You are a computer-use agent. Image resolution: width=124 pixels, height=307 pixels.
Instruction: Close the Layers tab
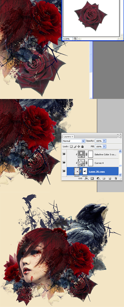(x=72, y=136)
